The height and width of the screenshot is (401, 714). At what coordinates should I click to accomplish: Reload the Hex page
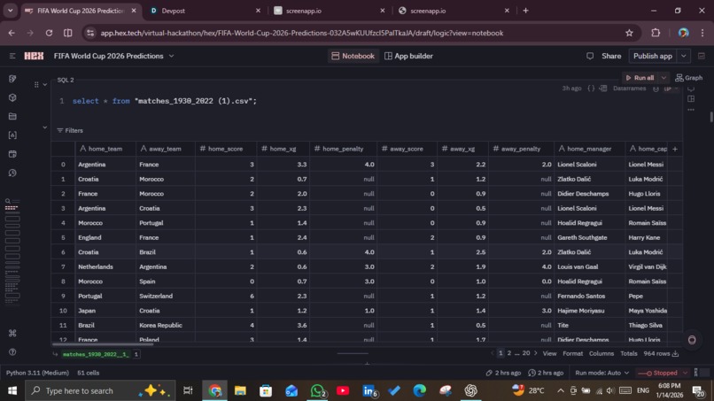coord(49,33)
